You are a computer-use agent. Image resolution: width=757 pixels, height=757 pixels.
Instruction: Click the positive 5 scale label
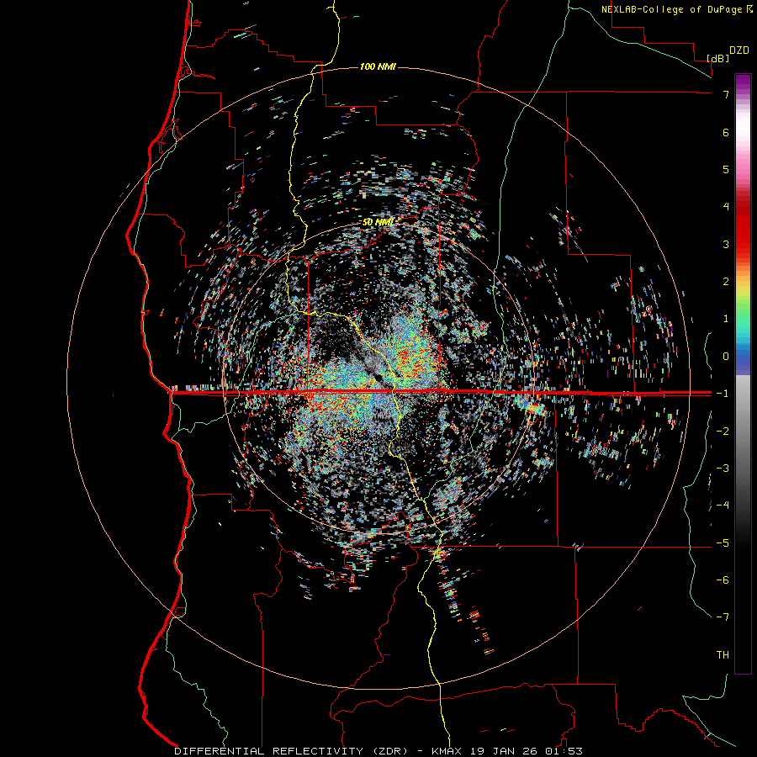(x=726, y=170)
